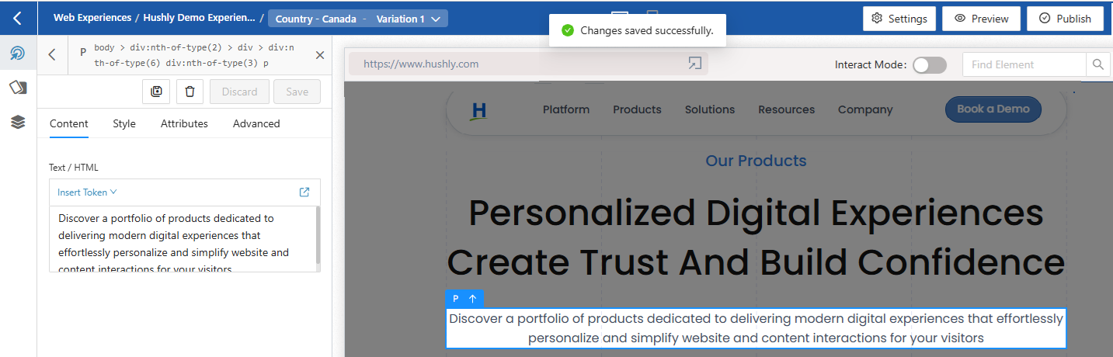The width and height of the screenshot is (1113, 357).
Task: Toggle the Interact Mode switch
Action: click(929, 65)
